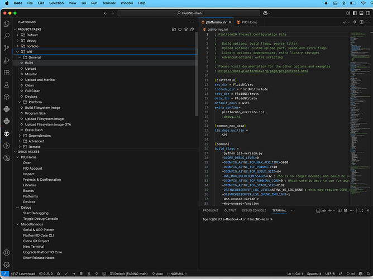This screenshot has width=373, height=279.
Task: Click PlatformIO Upload arrow in status bar
Action: coord(74,274)
